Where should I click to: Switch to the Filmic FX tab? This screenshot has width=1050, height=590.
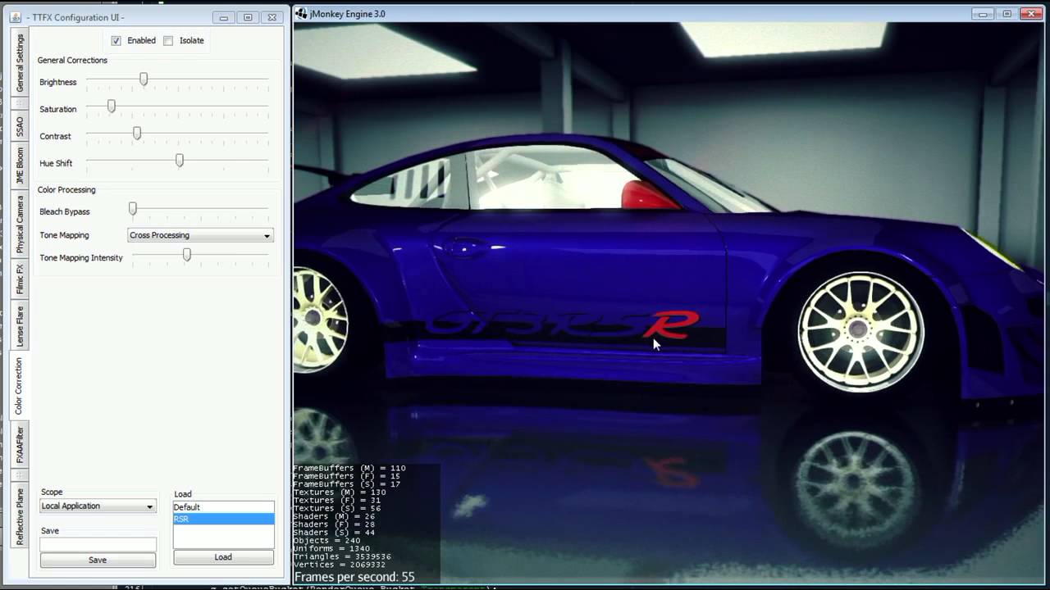pyautogui.click(x=20, y=279)
